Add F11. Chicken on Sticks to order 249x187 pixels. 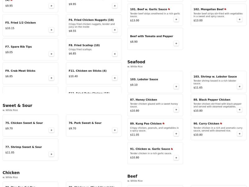coord(115,78)
